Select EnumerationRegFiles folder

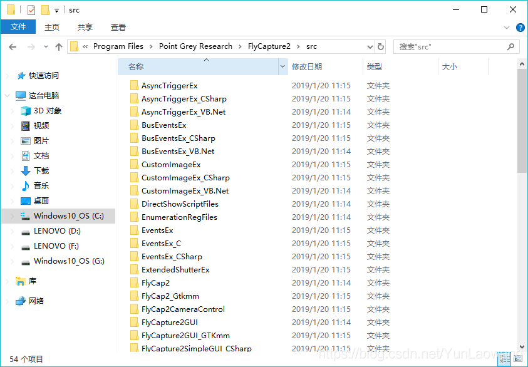(x=179, y=217)
